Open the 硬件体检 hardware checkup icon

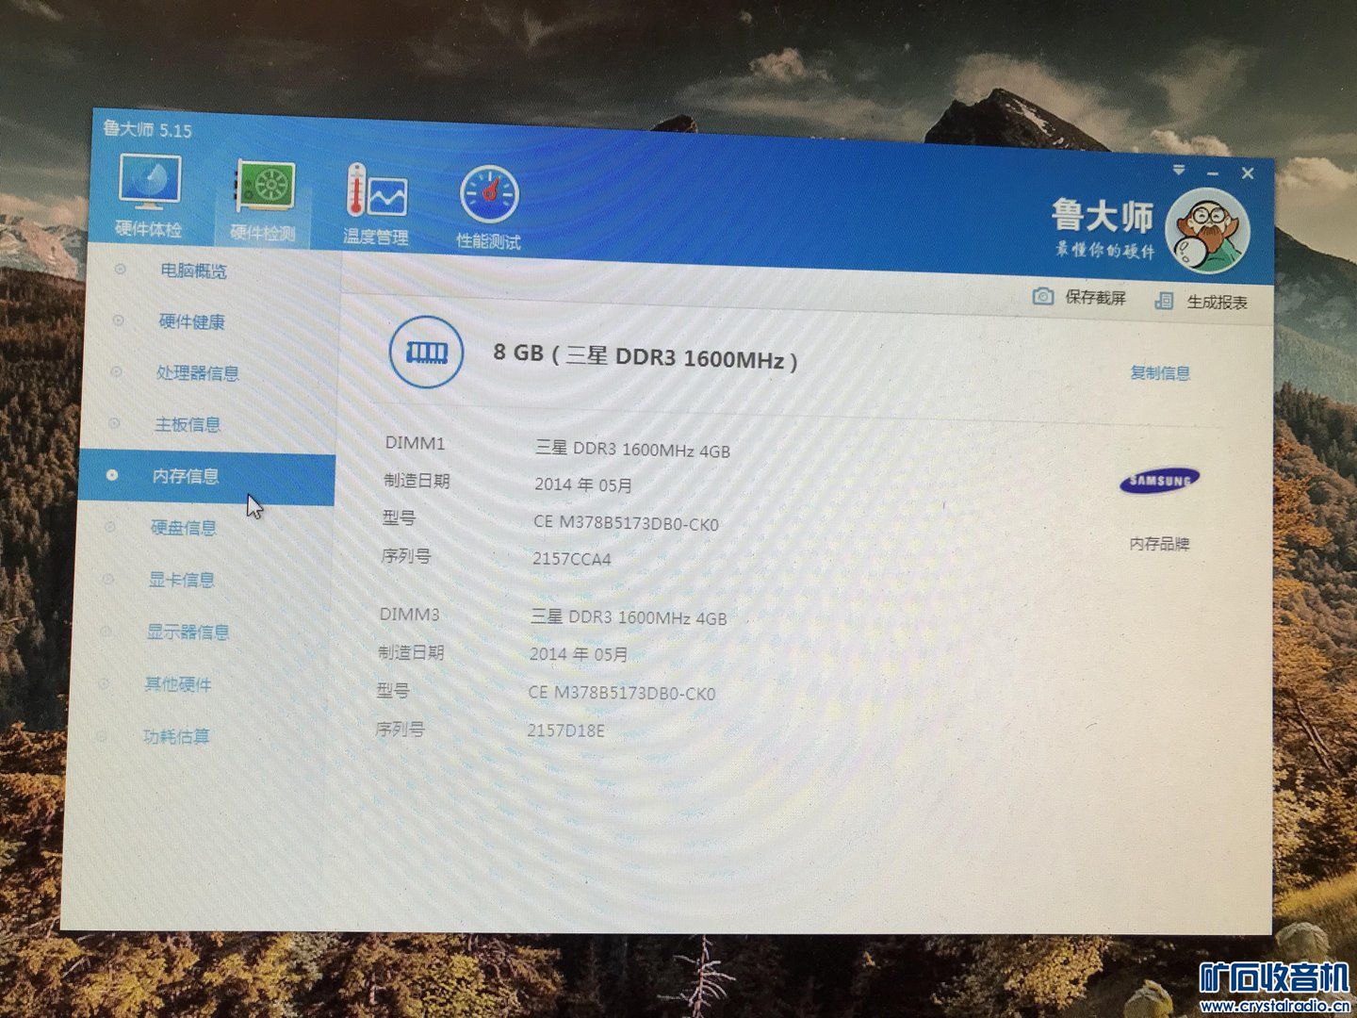tap(150, 196)
